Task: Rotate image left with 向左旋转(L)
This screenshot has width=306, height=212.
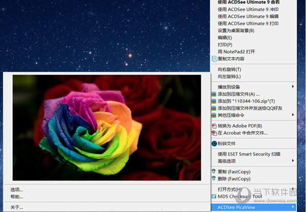Action: click(229, 76)
